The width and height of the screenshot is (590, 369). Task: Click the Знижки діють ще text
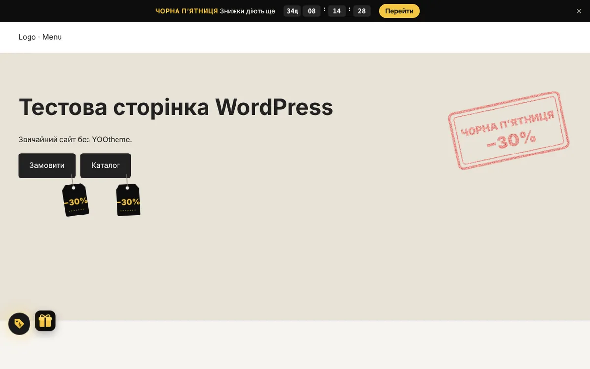click(x=248, y=11)
